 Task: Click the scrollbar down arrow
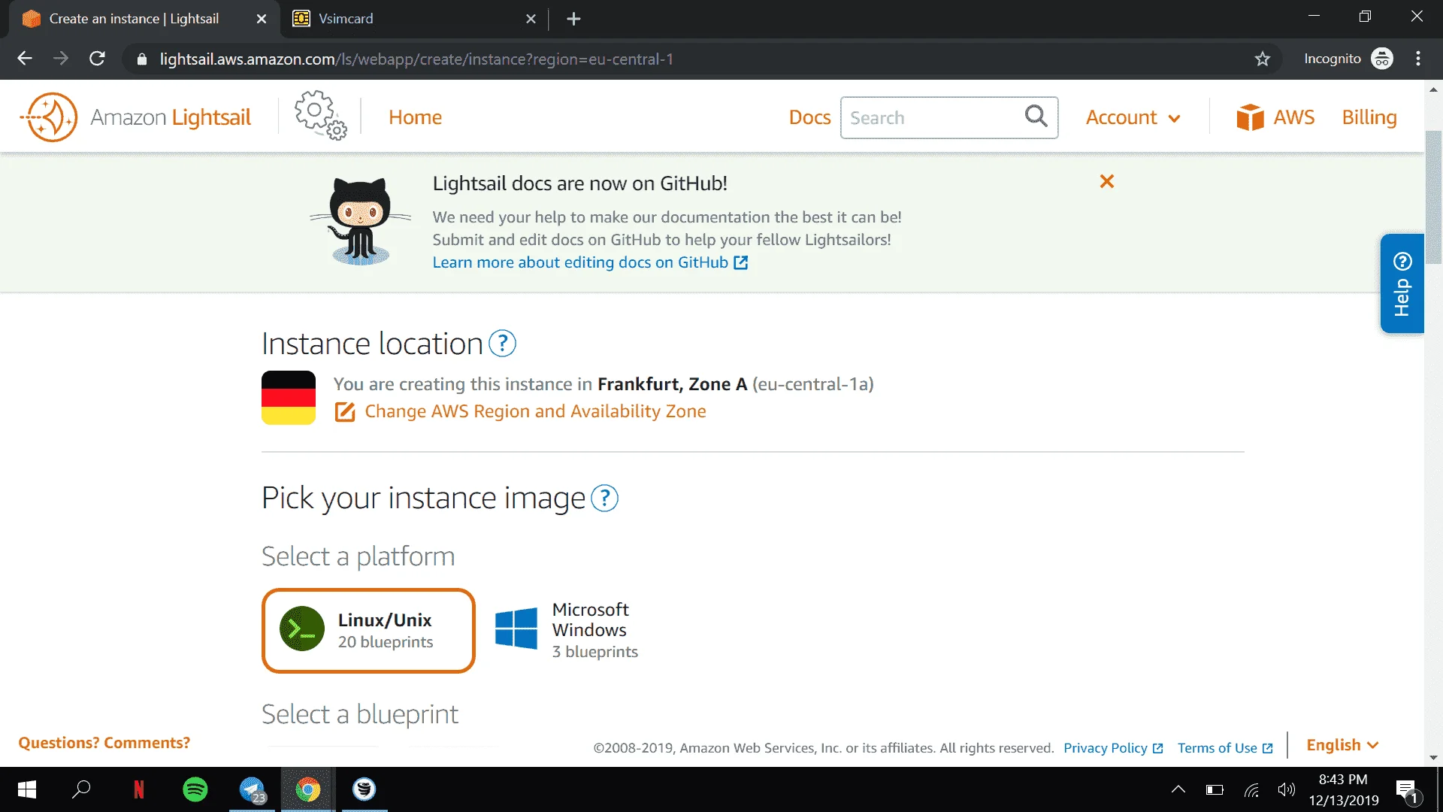coord(1433,758)
